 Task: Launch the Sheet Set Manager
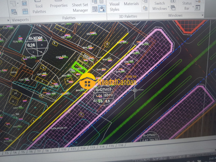tap(80, 7)
